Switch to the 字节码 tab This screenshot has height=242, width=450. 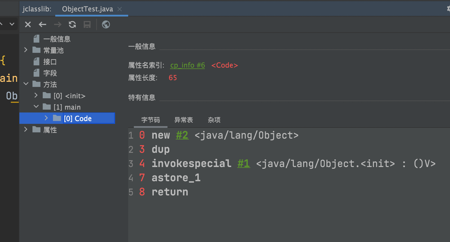151,120
